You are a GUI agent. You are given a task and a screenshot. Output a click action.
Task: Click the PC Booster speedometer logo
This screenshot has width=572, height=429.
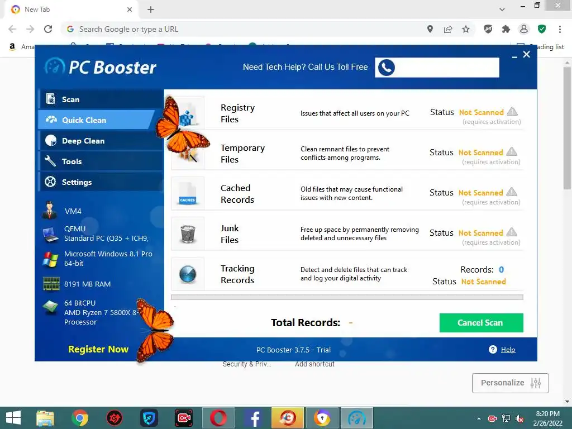coord(55,66)
